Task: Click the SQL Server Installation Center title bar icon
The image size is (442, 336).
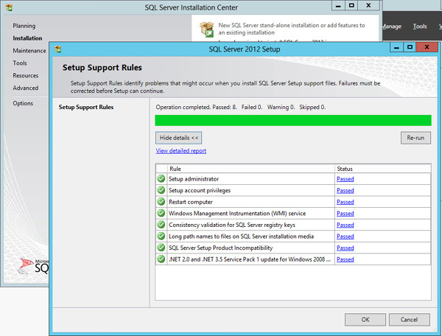Action: point(9,7)
